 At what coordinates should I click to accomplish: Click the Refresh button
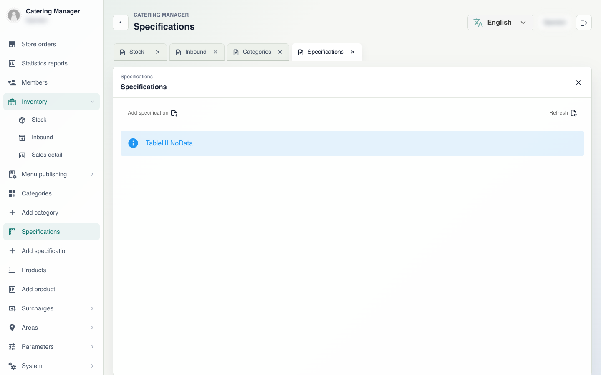(x=563, y=113)
